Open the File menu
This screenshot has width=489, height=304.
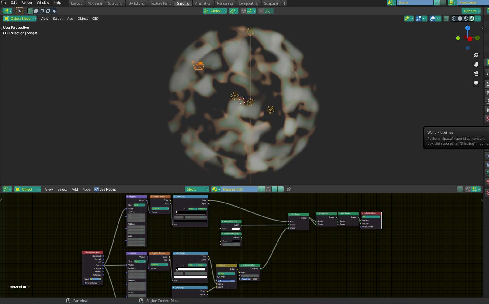click(4, 2)
